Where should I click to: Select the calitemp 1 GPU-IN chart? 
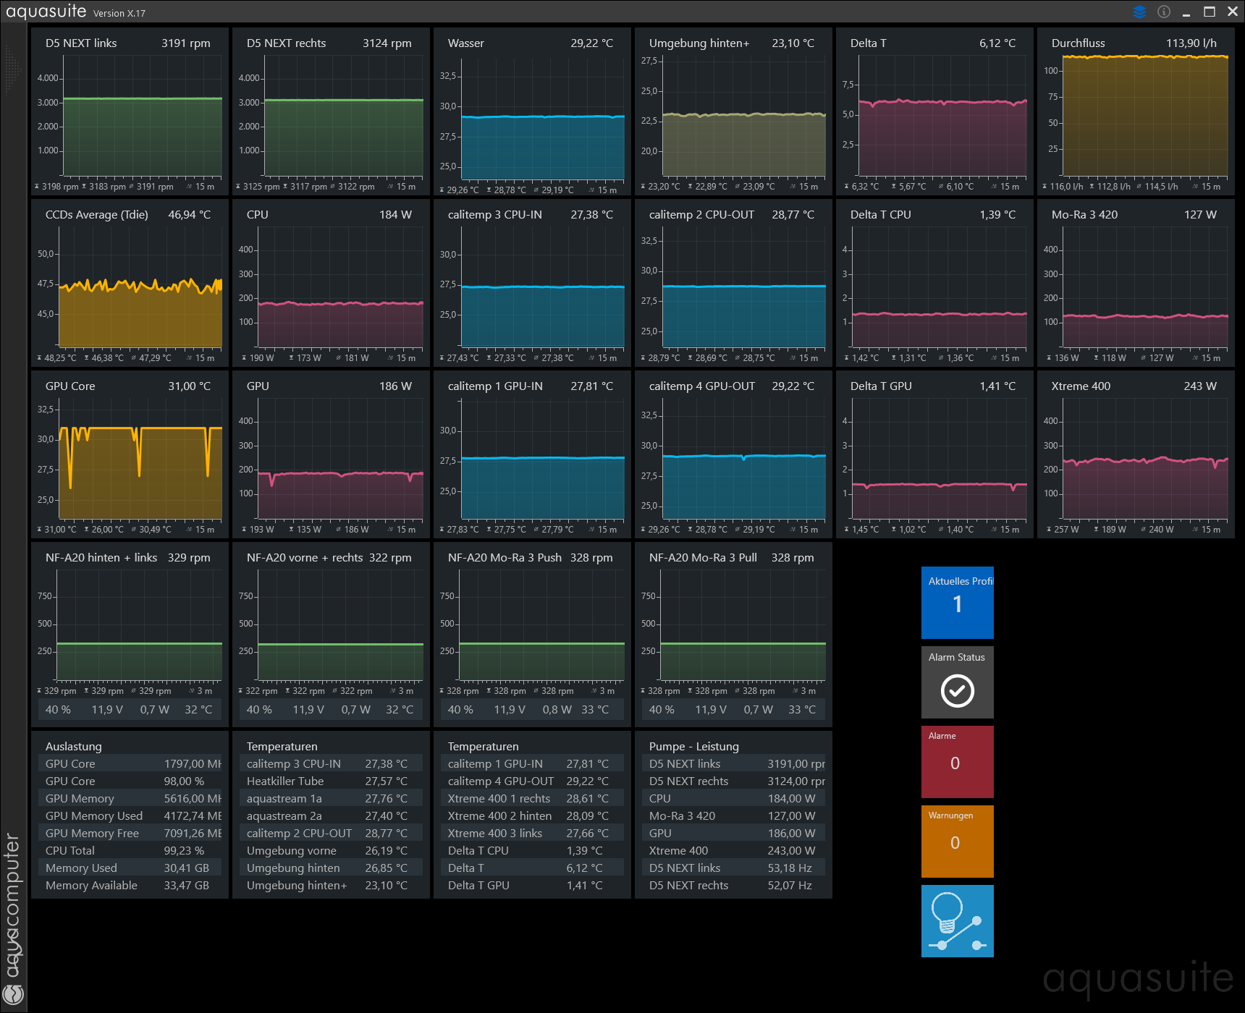pos(532,454)
